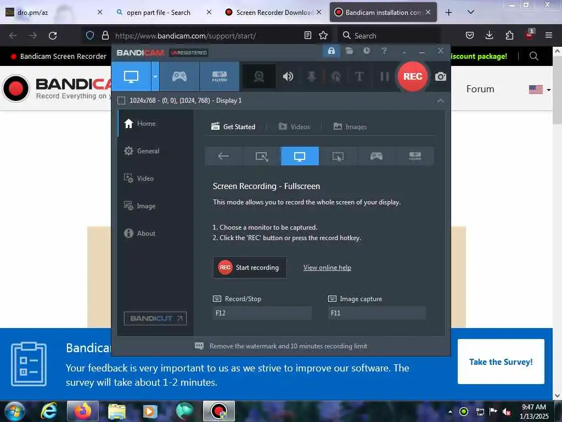562x422 pixels.
Task: Switch to the open part file - Search tab
Action: pos(163,13)
